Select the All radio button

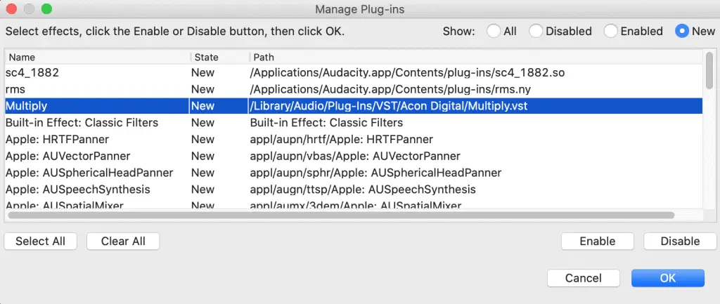[494, 31]
